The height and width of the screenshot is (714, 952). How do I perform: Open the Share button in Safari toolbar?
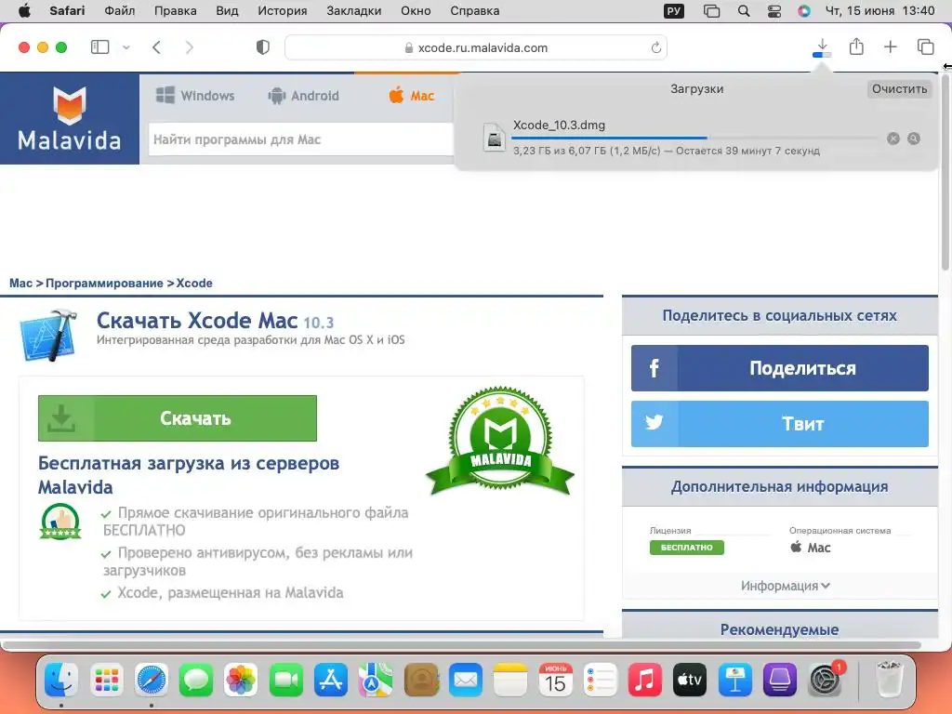click(x=856, y=46)
